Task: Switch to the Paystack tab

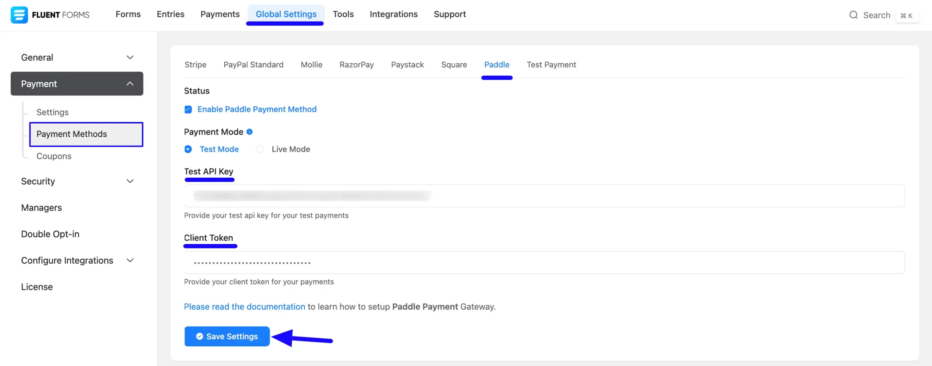Action: pos(407,65)
